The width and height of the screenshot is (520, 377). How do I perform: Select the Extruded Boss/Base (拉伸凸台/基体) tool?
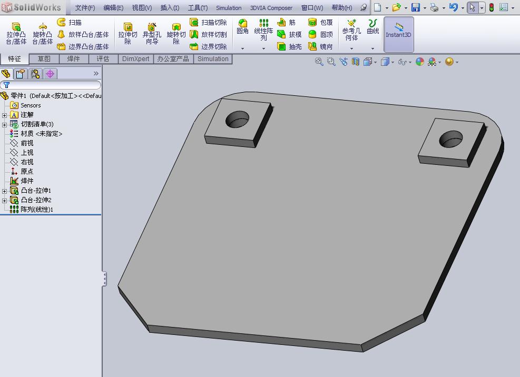pos(16,33)
